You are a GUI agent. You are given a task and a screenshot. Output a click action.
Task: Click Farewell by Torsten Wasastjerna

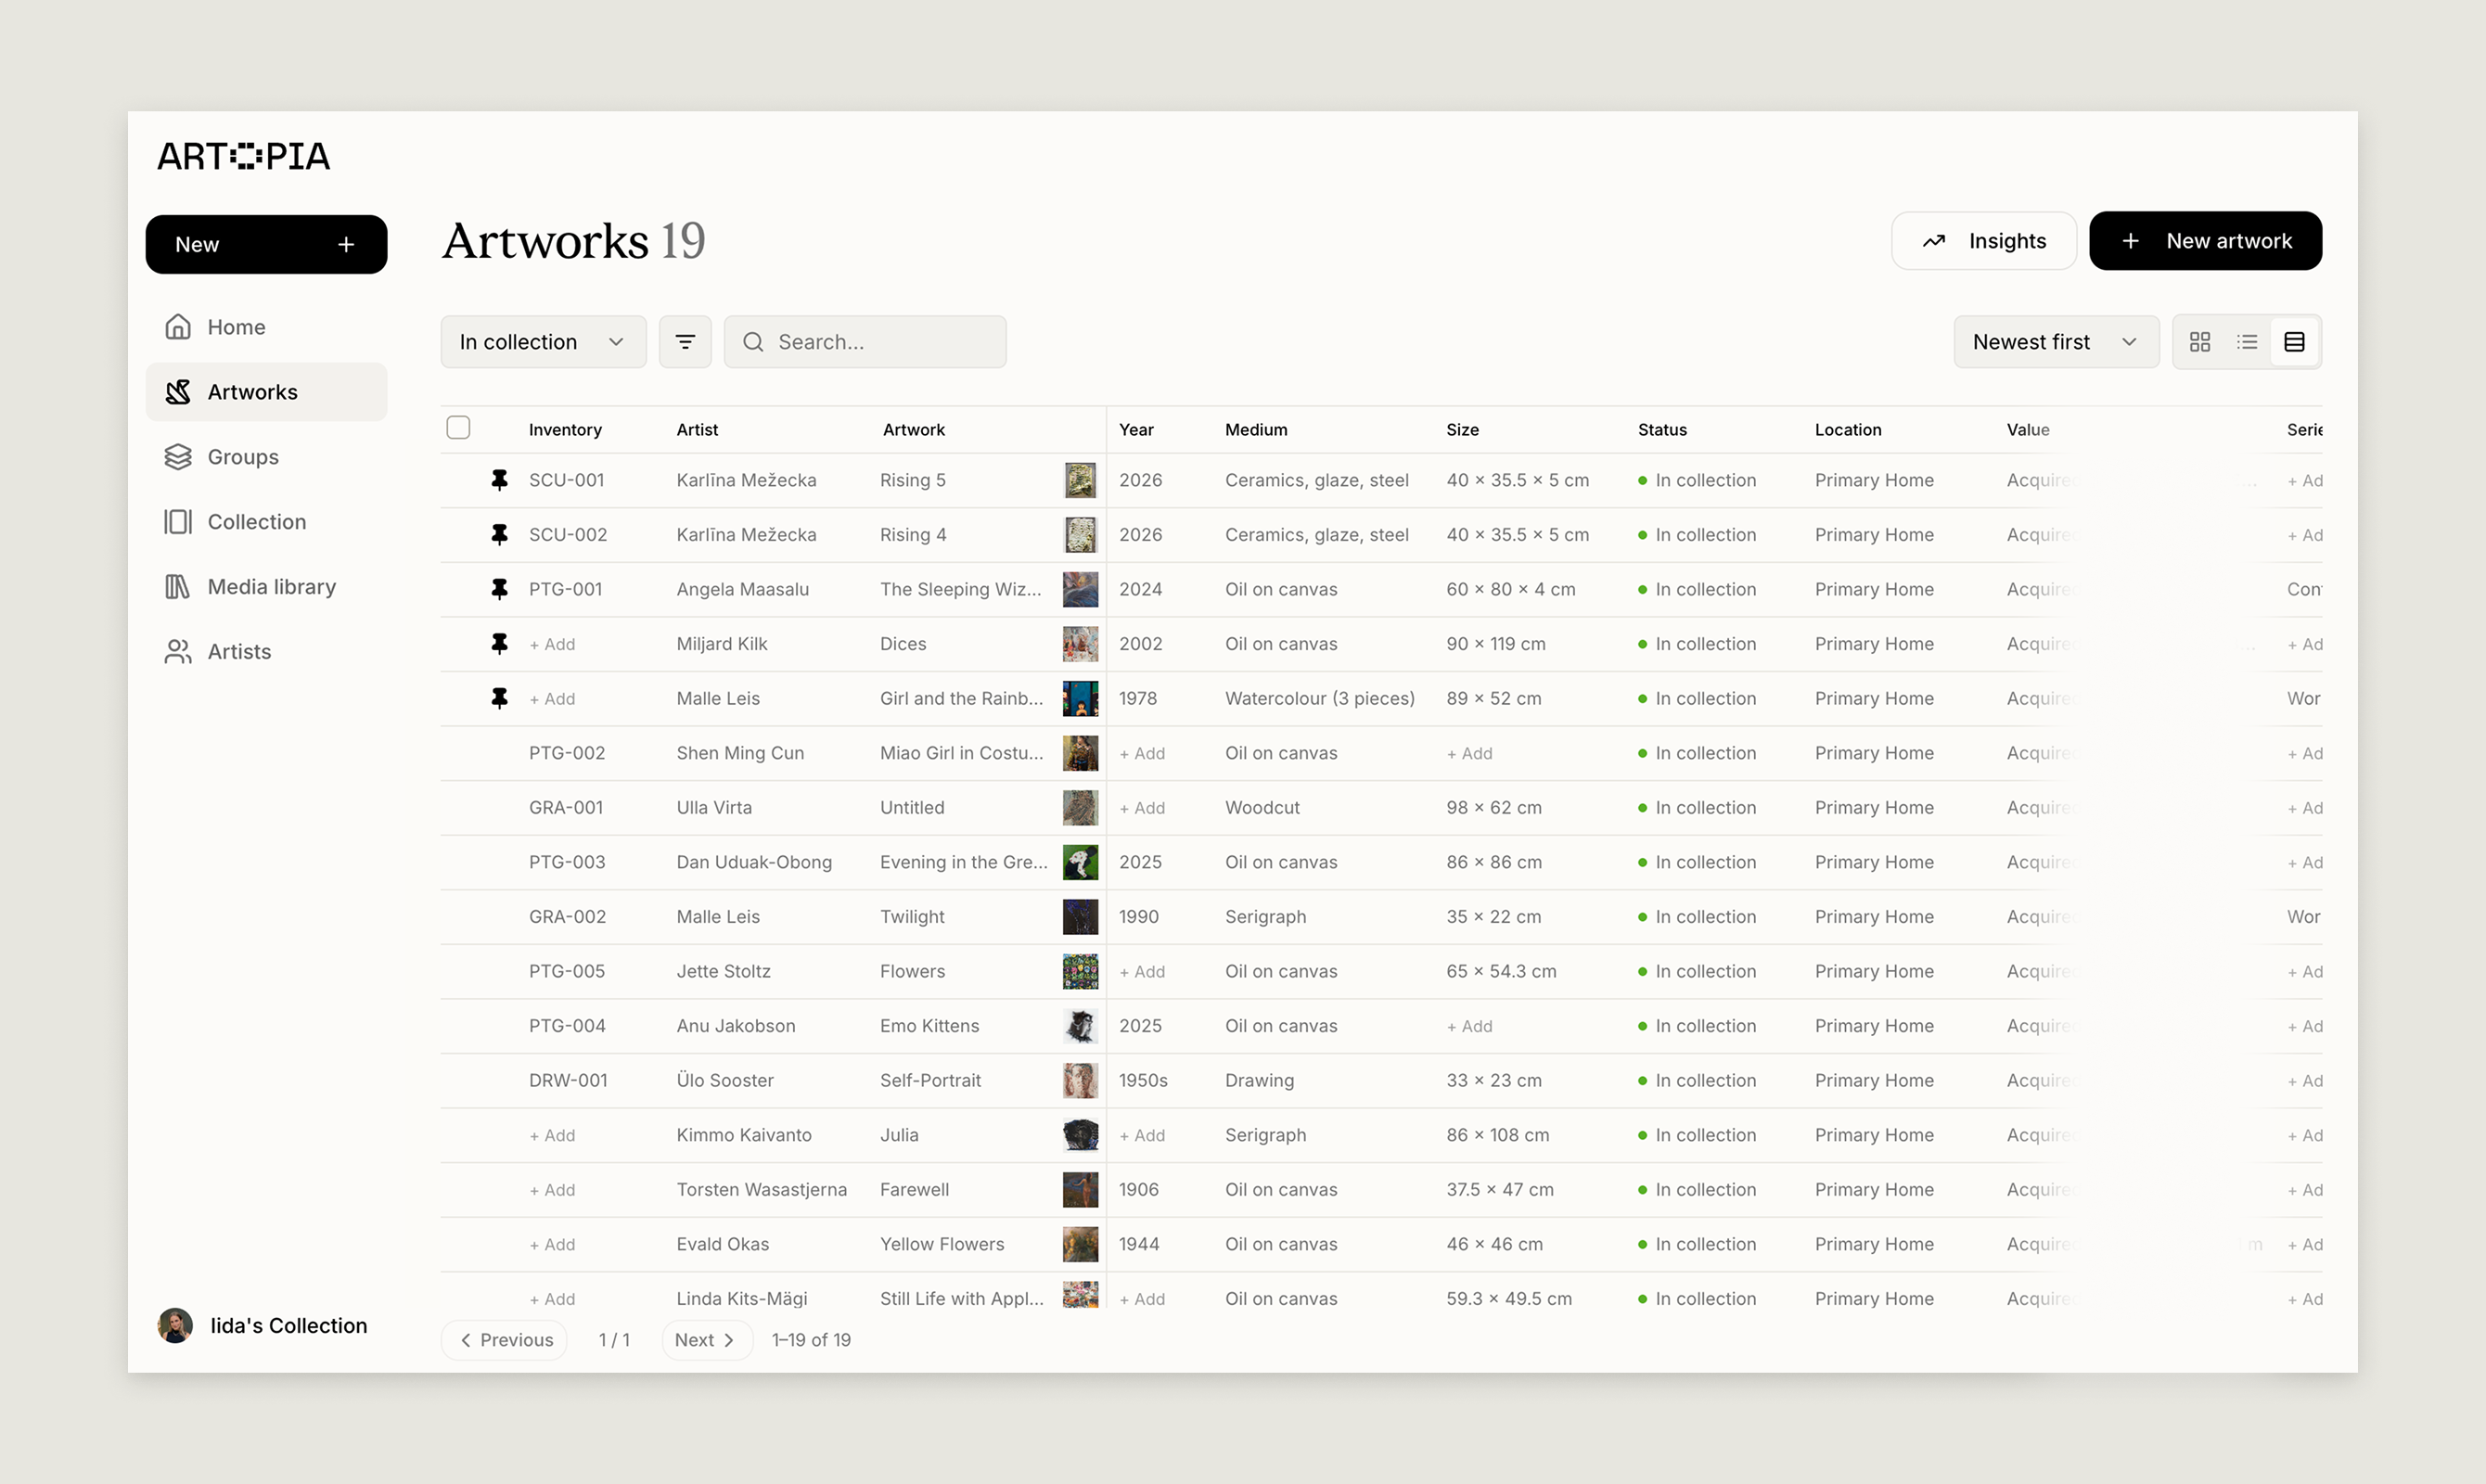click(914, 1189)
